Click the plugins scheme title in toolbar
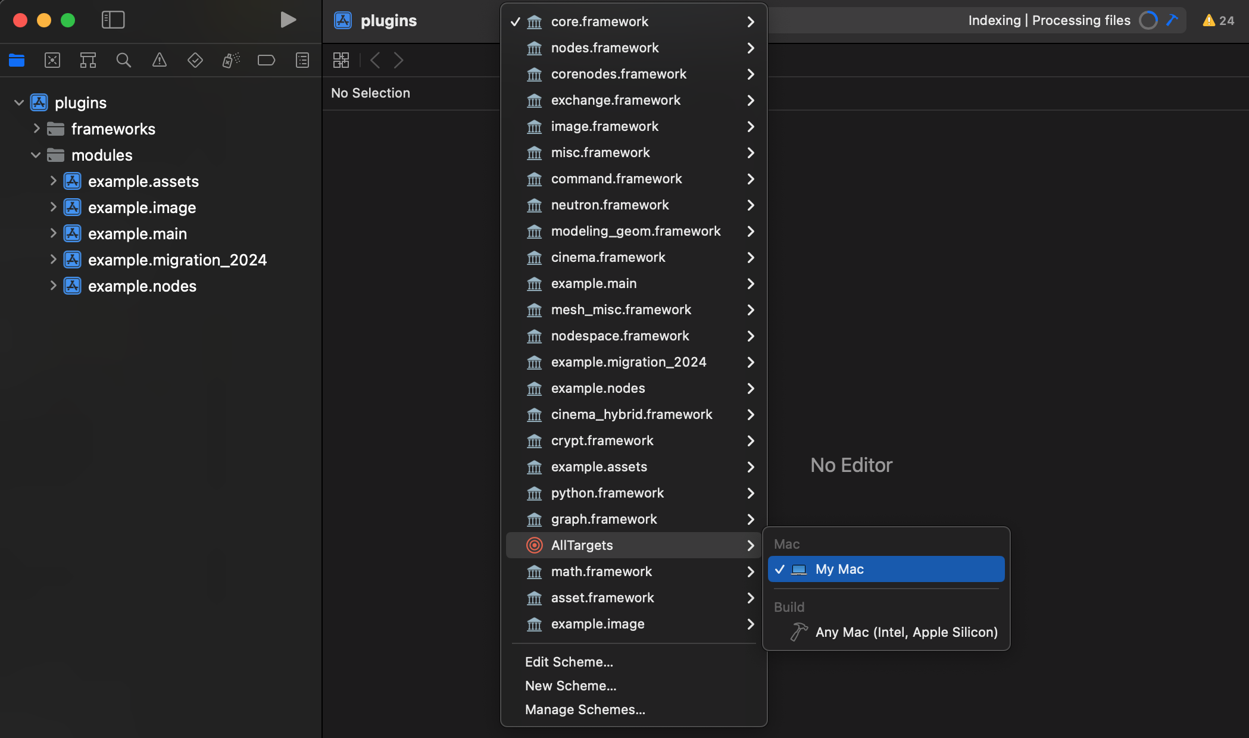1249x738 pixels. (389, 20)
